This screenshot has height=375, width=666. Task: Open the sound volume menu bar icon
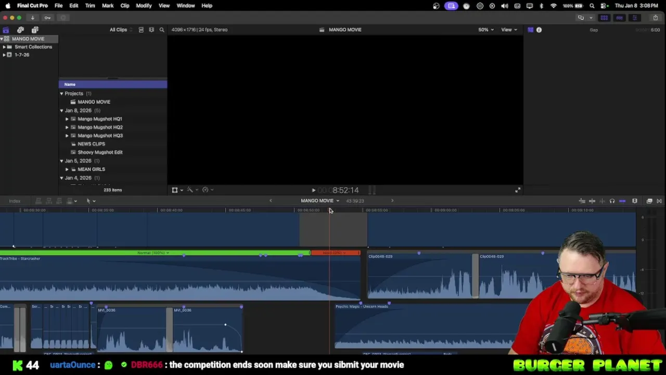(504, 6)
